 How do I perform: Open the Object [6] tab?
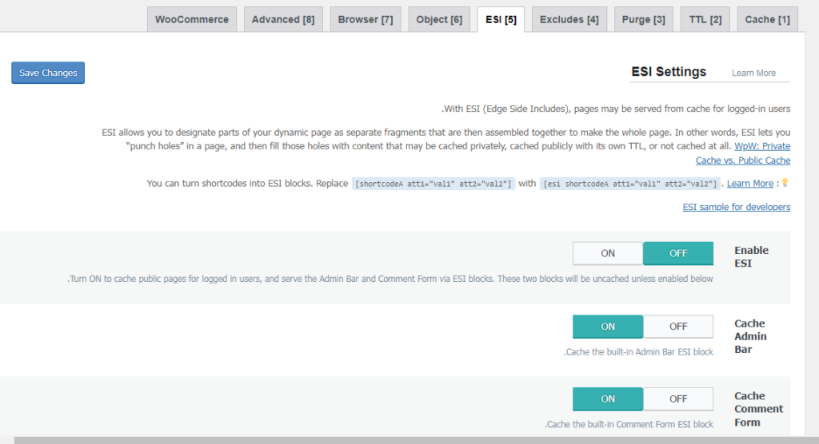point(439,20)
